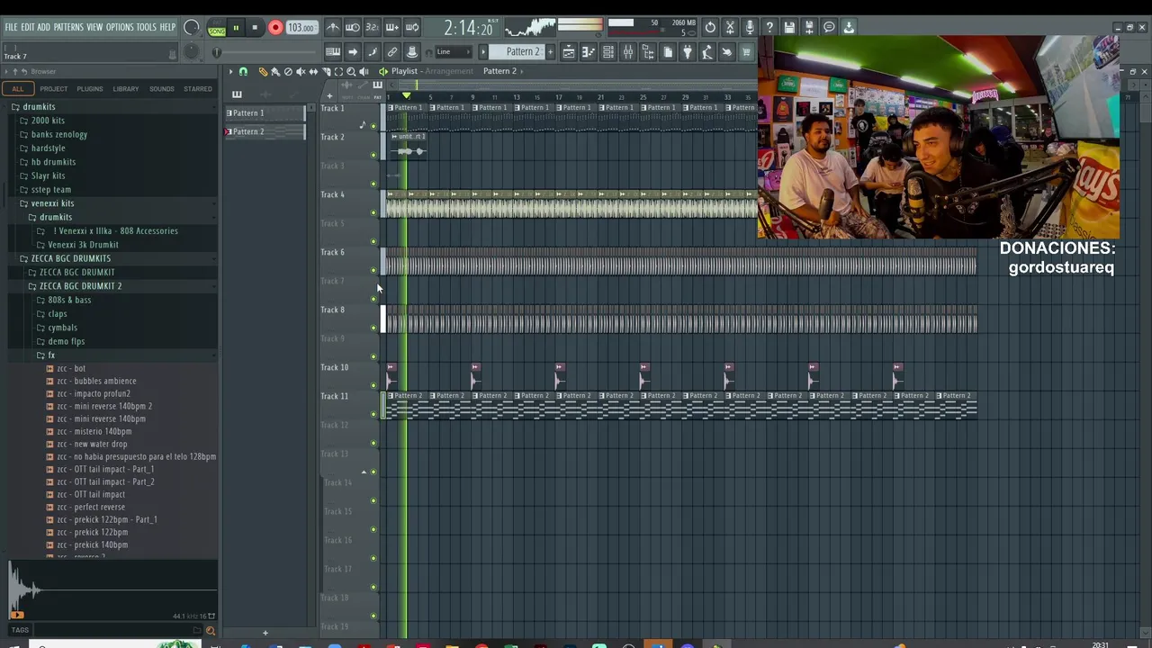Select the 'zcc - perfect reverse' sample

pyautogui.click(x=91, y=507)
